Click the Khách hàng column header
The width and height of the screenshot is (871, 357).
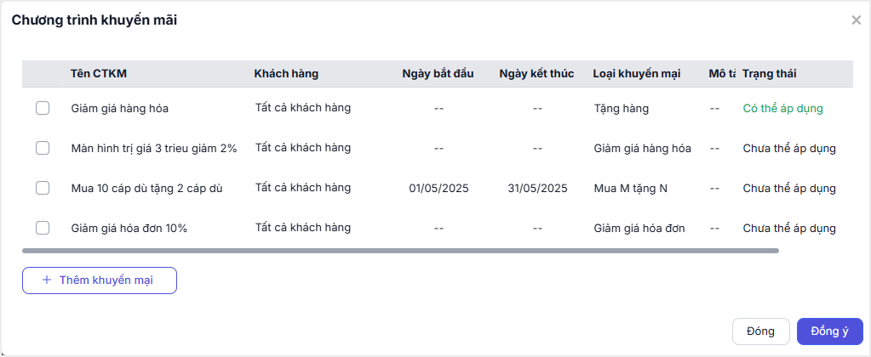[286, 74]
